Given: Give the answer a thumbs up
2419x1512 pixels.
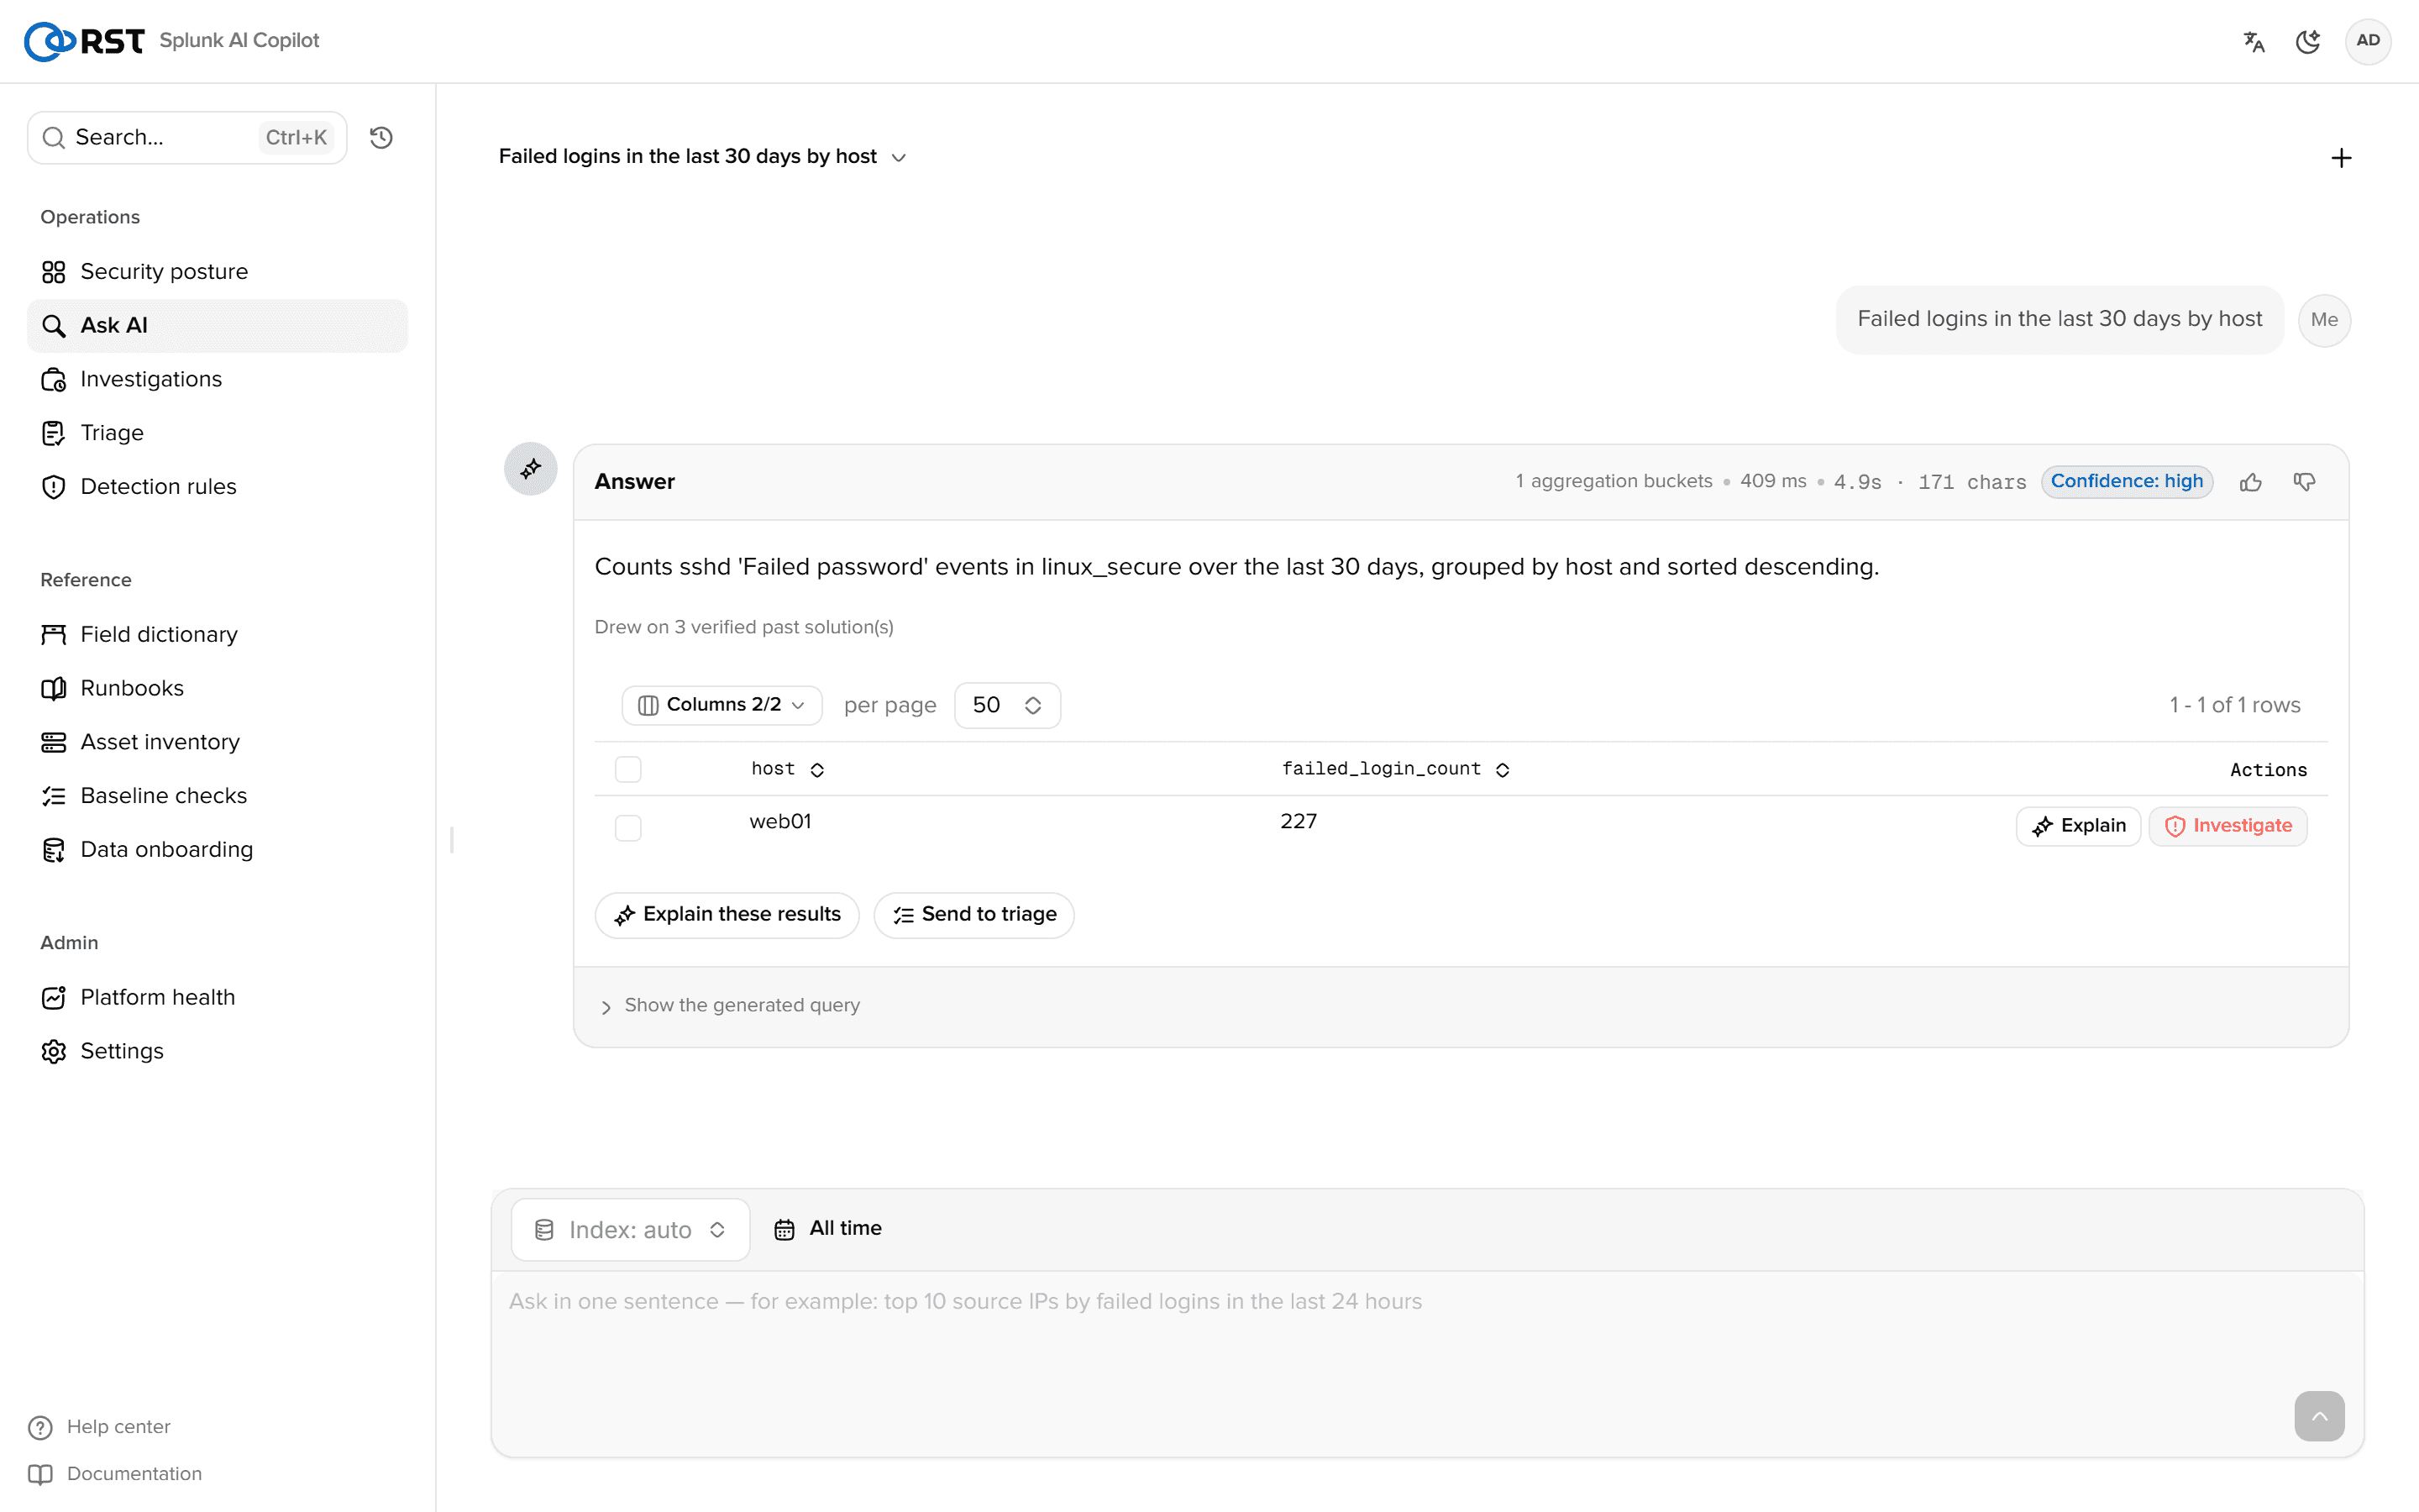Looking at the screenshot, I should pos(2251,482).
